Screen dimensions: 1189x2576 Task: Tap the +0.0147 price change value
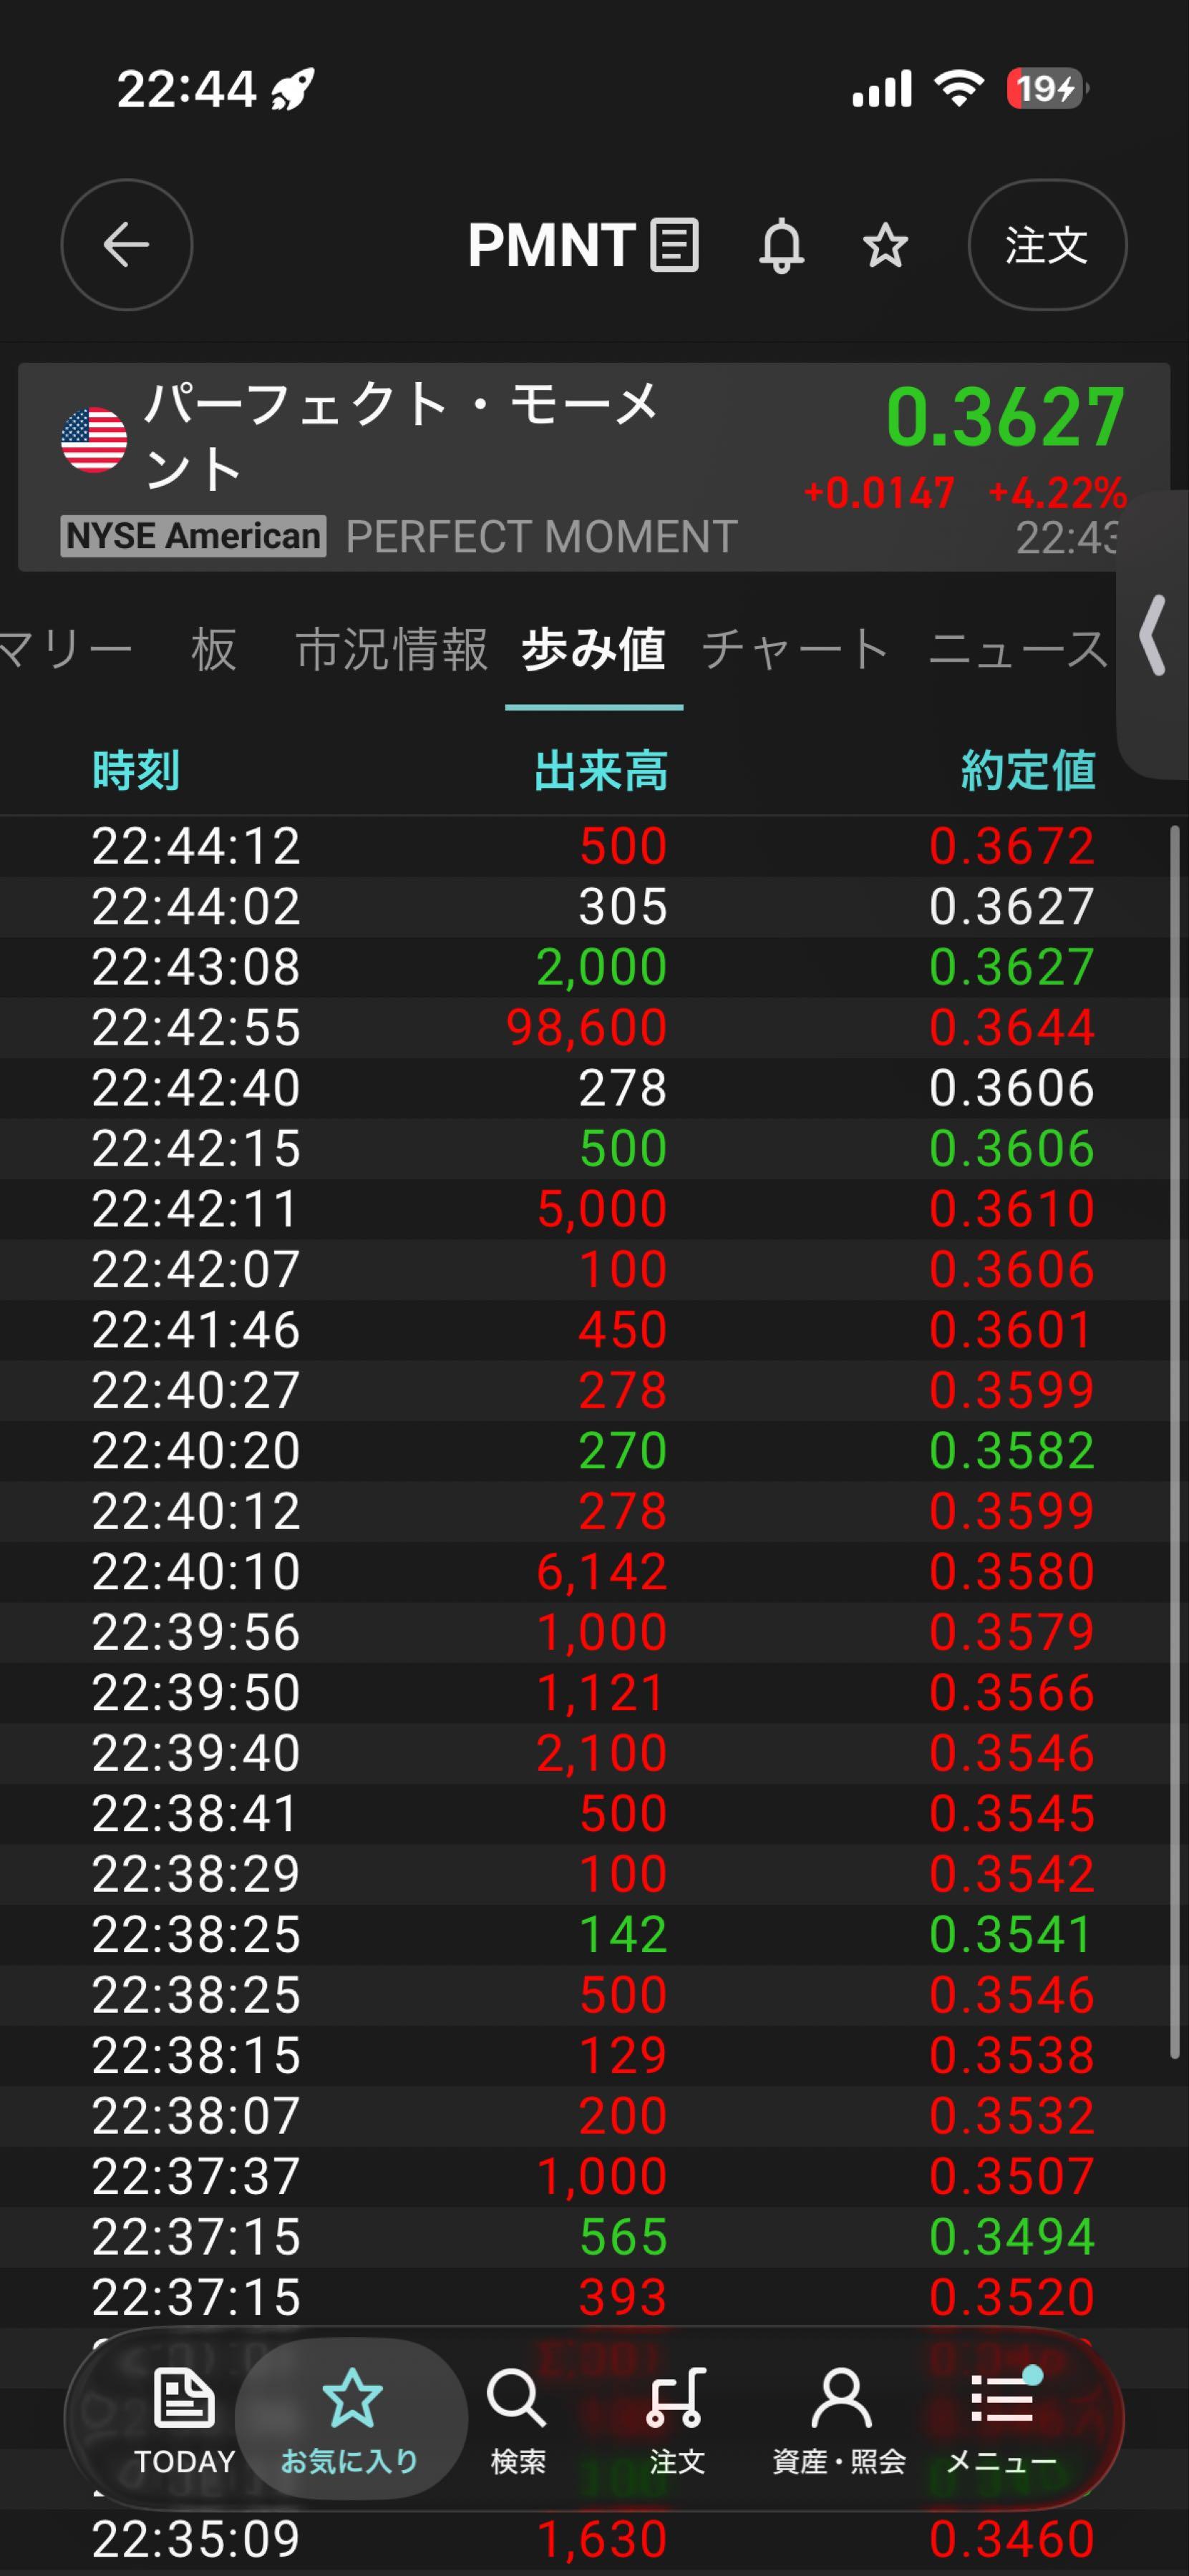click(879, 493)
